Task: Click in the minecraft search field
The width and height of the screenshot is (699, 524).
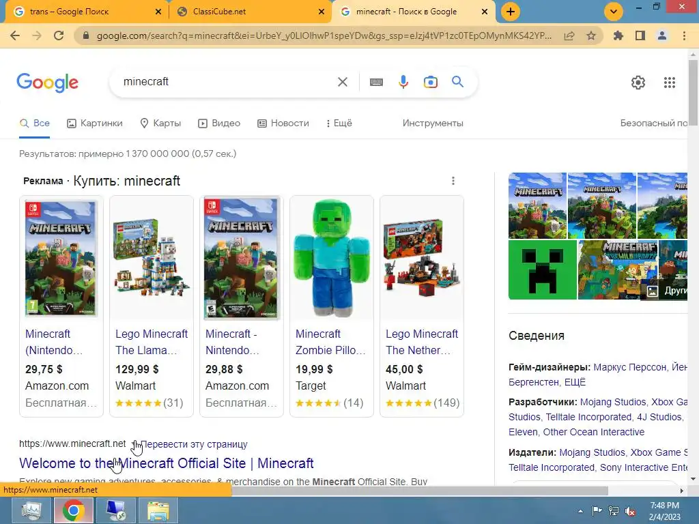Action: pyautogui.click(x=227, y=82)
